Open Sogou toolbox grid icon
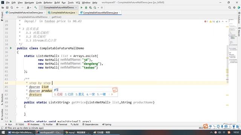 pyautogui.click(x=238, y=126)
